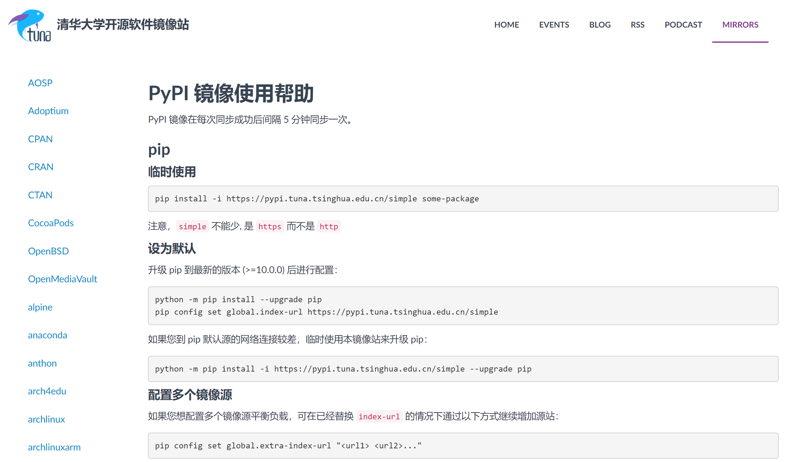Open OpenMediaVault mirror help

[x=63, y=279]
